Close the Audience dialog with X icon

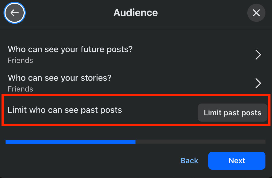[256, 13]
